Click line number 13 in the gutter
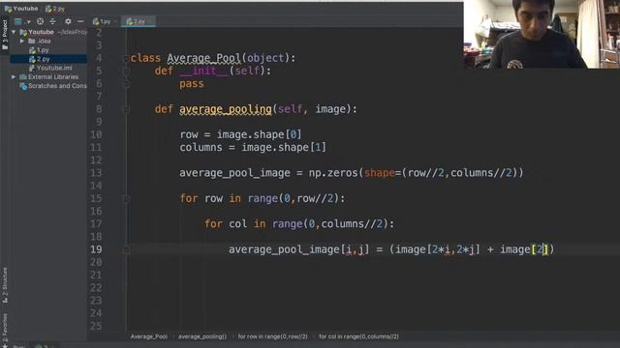Image resolution: width=620 pixels, height=348 pixels. [96, 173]
